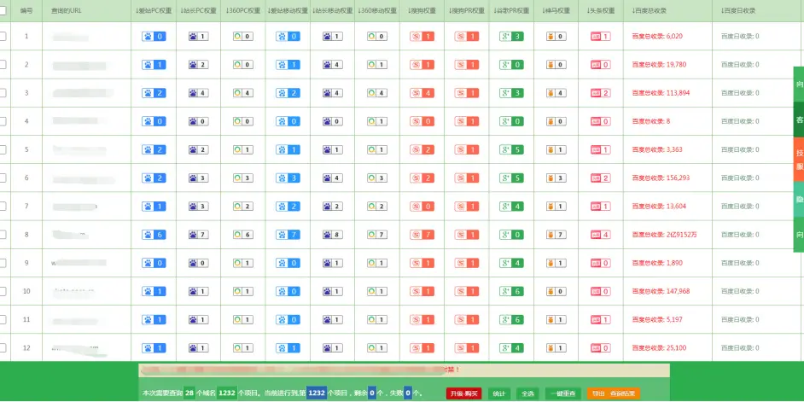The height and width of the screenshot is (402, 804).
Task: Click the orange 导出 查询结果 button
Action: point(614,393)
